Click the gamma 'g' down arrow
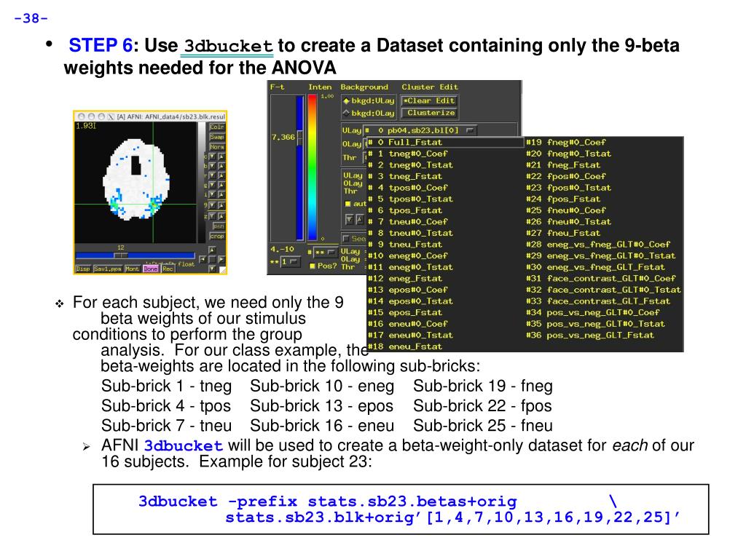The image size is (746, 559). click(x=212, y=185)
